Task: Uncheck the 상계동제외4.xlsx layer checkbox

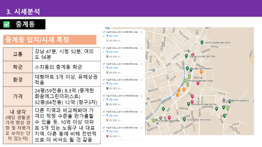Action: [104, 80]
